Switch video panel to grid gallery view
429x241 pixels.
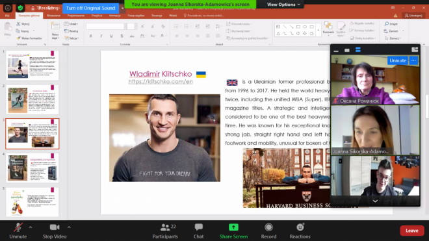tap(415, 49)
